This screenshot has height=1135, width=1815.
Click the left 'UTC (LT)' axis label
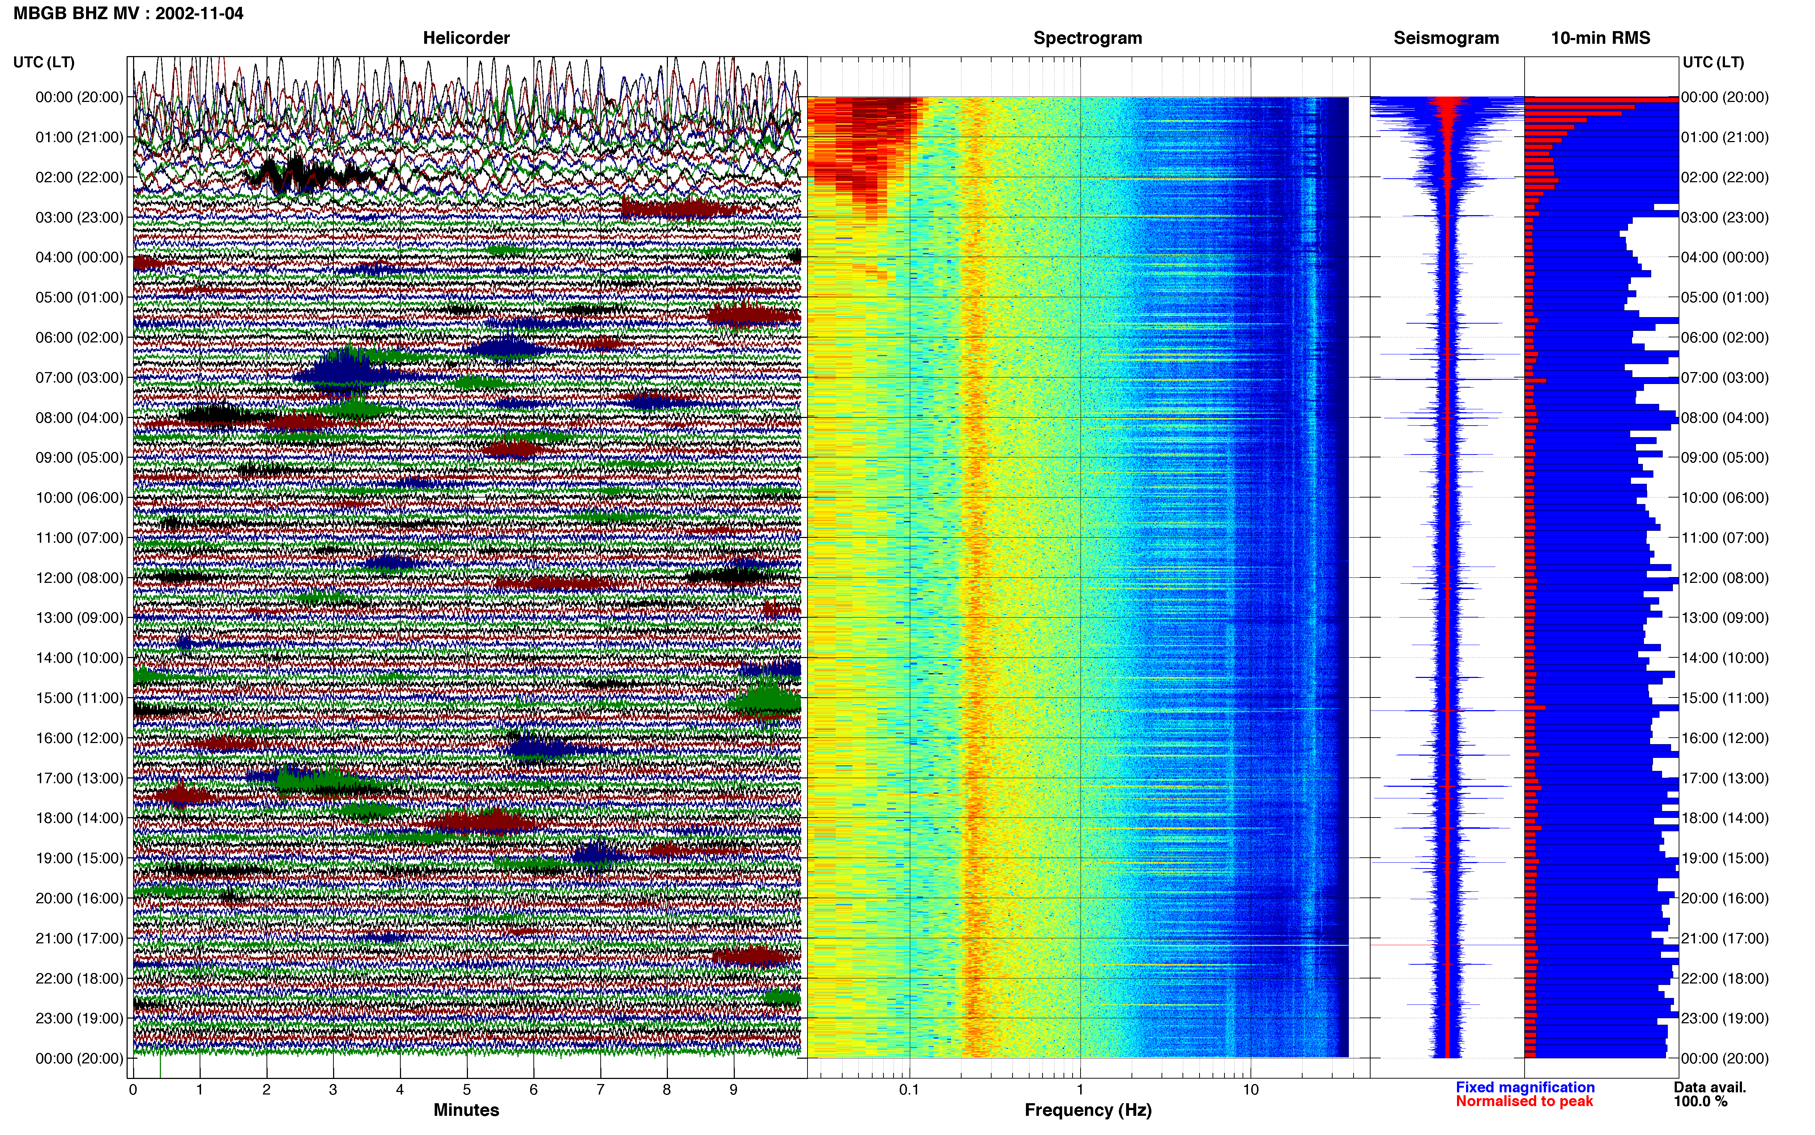click(x=44, y=62)
